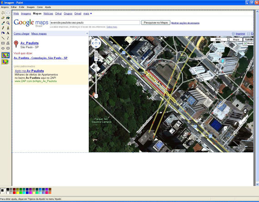This screenshot has width=259, height=202.
Task: Click the 'Av. Paulista' result link
Action: click(x=30, y=43)
